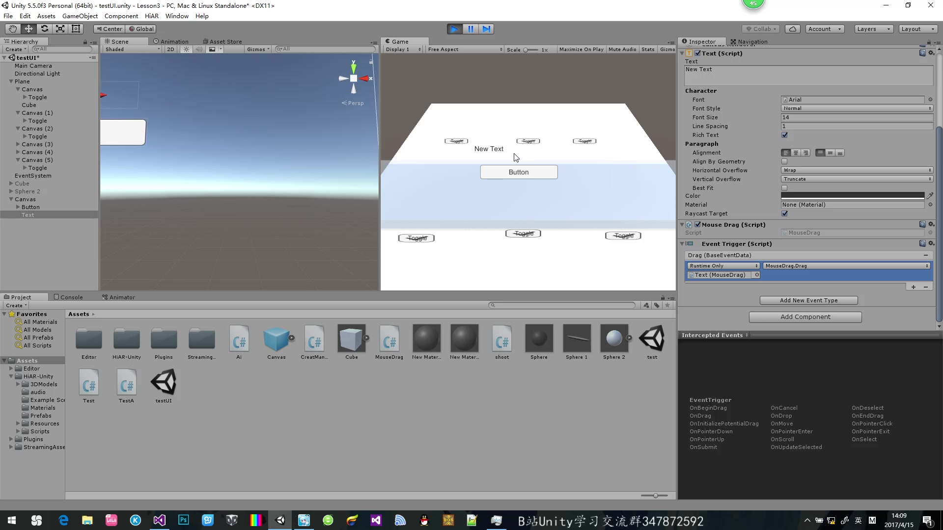
Task: Select the Rotate tool
Action: click(x=44, y=29)
